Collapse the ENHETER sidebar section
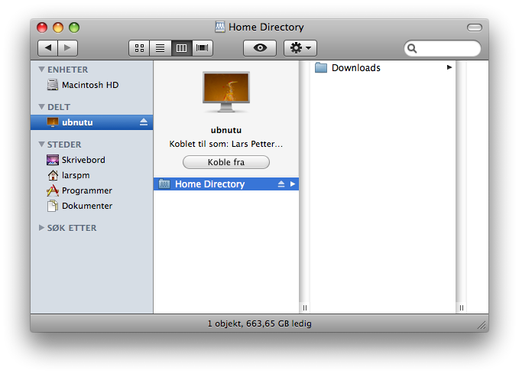519x374 pixels. coord(42,70)
